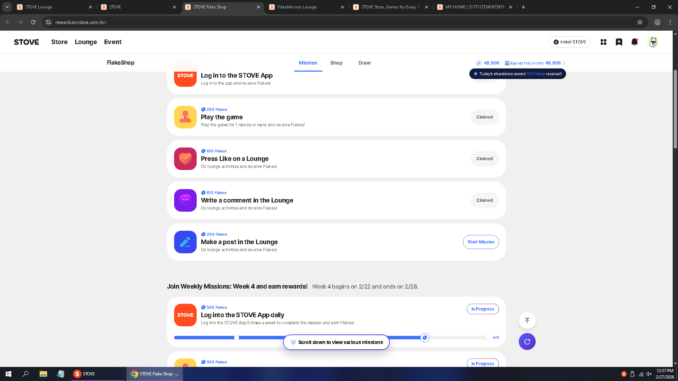Click the bookmark star icon in header
Image resolution: width=678 pixels, height=381 pixels.
pyautogui.click(x=619, y=42)
